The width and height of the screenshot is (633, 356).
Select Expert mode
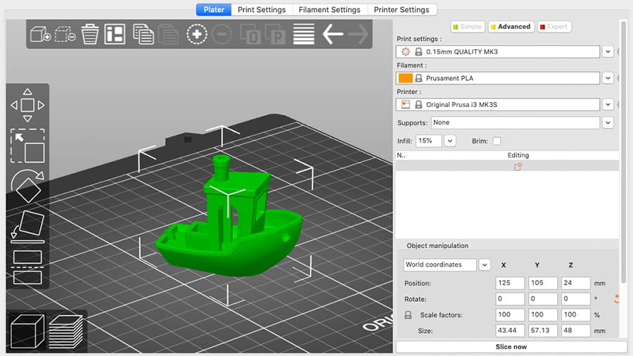(554, 27)
